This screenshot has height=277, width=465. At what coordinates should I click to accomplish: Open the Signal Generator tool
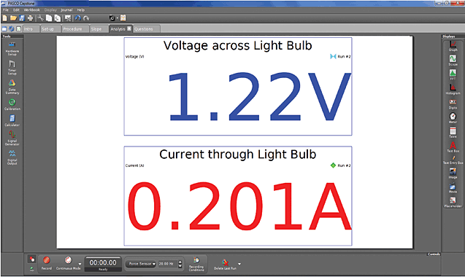pos(12,138)
